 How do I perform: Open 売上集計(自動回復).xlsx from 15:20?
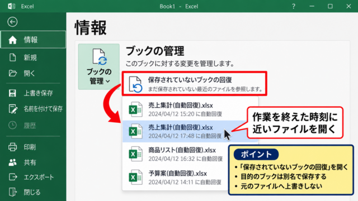pyautogui.click(x=190, y=109)
